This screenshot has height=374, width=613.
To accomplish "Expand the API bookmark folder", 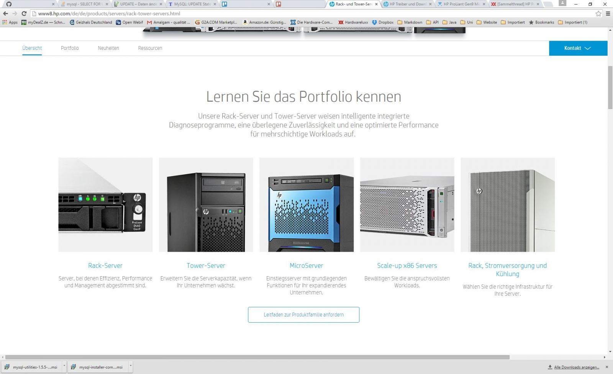I will coord(432,22).
